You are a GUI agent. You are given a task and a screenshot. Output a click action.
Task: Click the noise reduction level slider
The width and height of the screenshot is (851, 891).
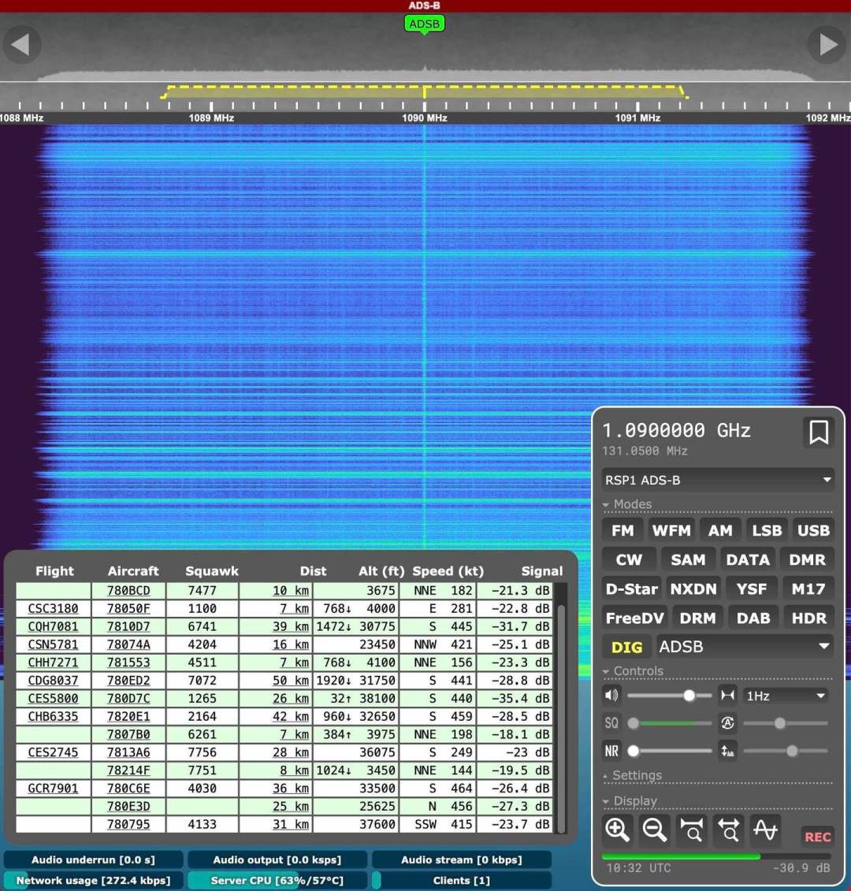pos(669,751)
